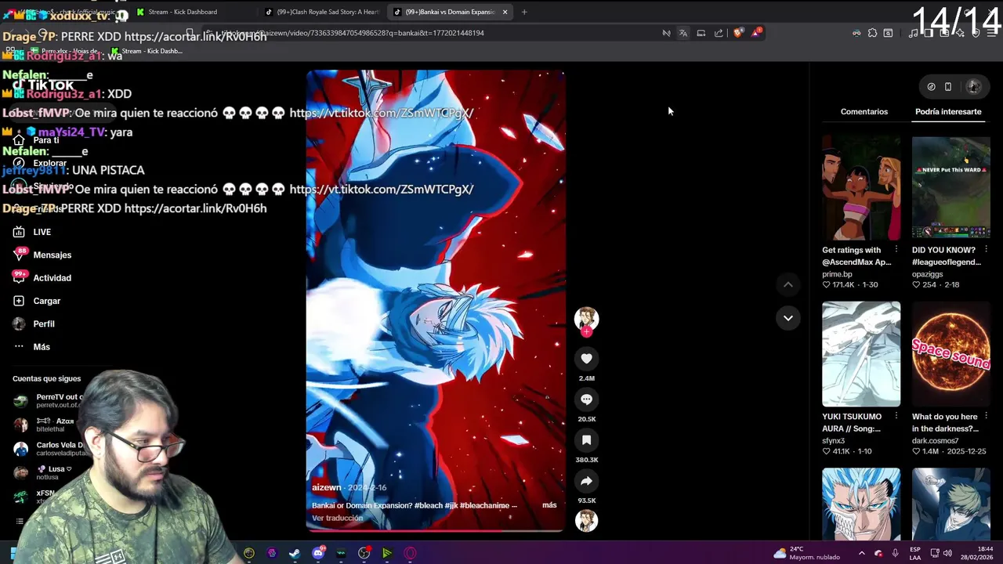Open the #bleachanime hashtag in caption
Screen dimensions: 1003x564
[x=484, y=505]
